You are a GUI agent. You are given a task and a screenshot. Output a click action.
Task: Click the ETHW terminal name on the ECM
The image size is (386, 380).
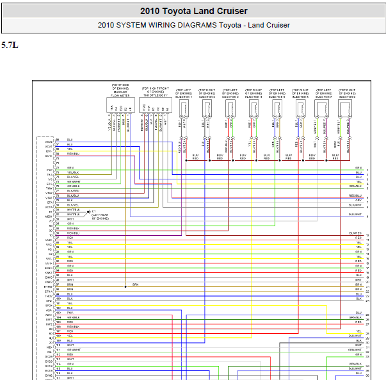point(48,287)
